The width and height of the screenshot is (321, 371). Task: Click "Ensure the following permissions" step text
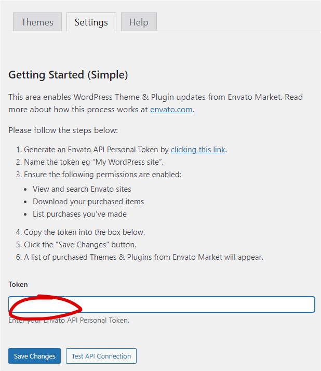click(102, 175)
